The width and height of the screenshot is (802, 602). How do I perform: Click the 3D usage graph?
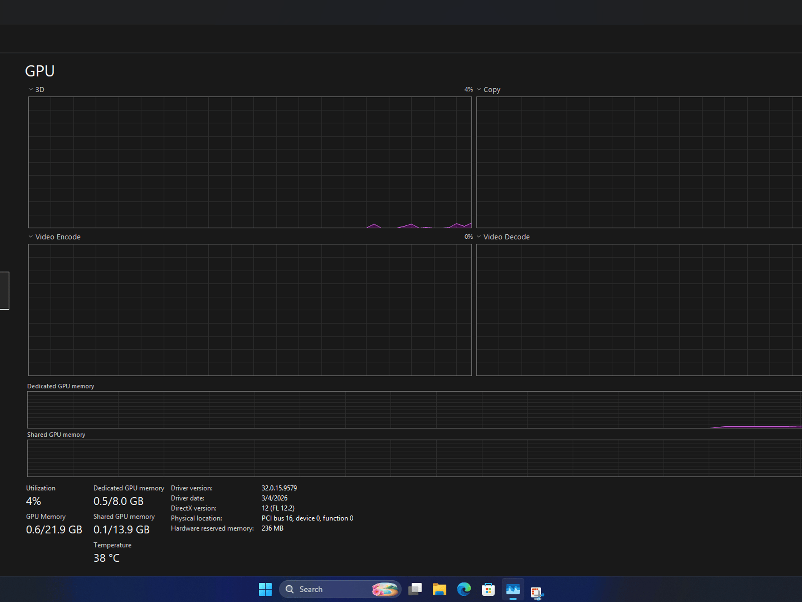[250, 162]
